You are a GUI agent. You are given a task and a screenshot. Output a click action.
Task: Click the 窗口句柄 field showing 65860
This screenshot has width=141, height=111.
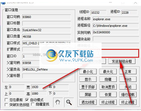[x=47, y=17]
